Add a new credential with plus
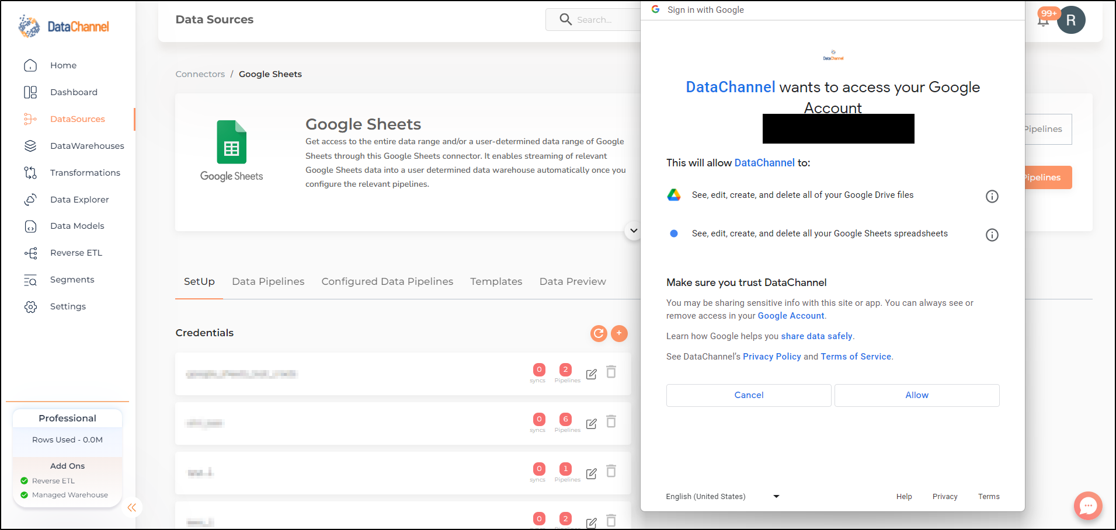 point(619,333)
